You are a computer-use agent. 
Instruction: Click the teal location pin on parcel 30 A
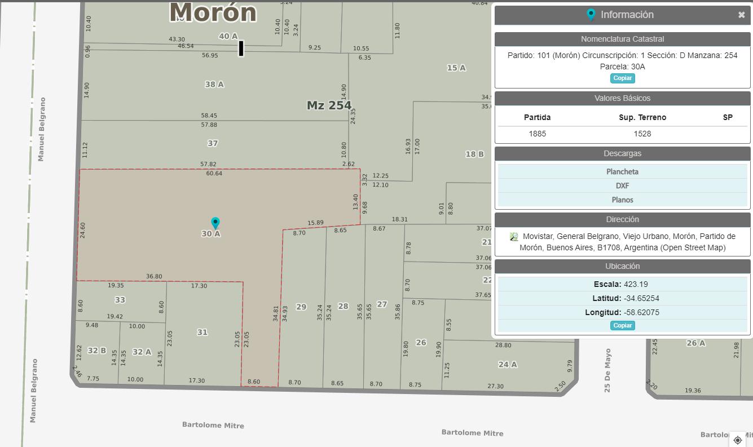tap(215, 223)
